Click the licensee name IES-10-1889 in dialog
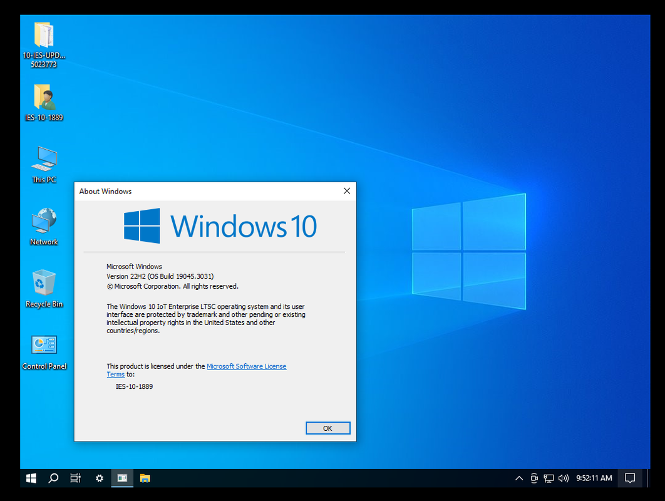 click(x=135, y=386)
